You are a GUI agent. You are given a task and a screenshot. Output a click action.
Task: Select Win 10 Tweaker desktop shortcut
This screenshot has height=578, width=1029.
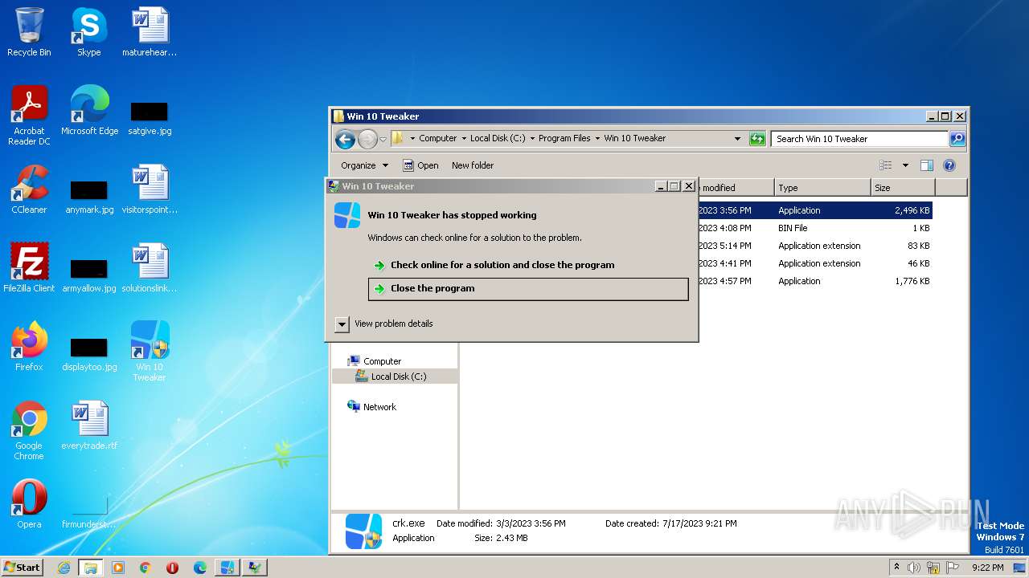point(150,352)
